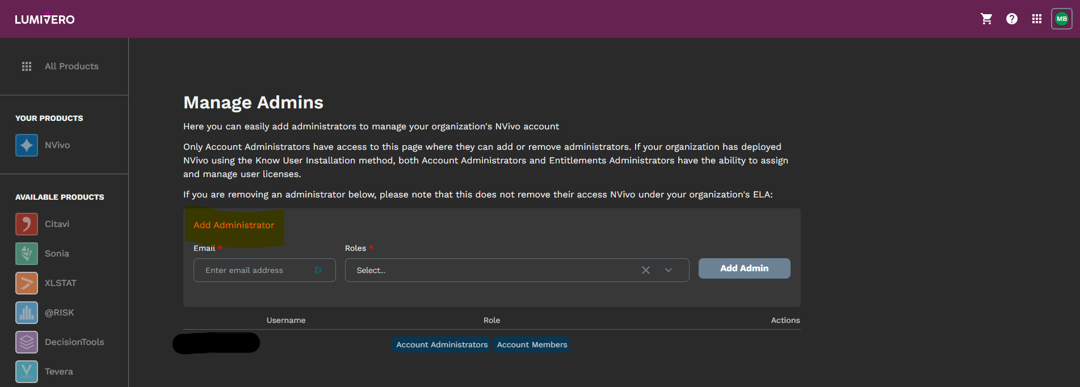The height and width of the screenshot is (387, 1080).
Task: Click the All Products grid icon
Action: click(27, 66)
